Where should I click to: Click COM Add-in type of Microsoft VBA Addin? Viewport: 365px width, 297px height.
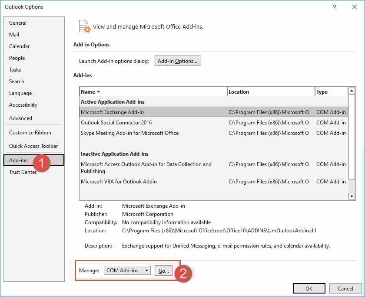tap(331, 182)
